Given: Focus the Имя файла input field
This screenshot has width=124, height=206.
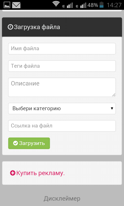Looking at the screenshot, I should (62, 49).
